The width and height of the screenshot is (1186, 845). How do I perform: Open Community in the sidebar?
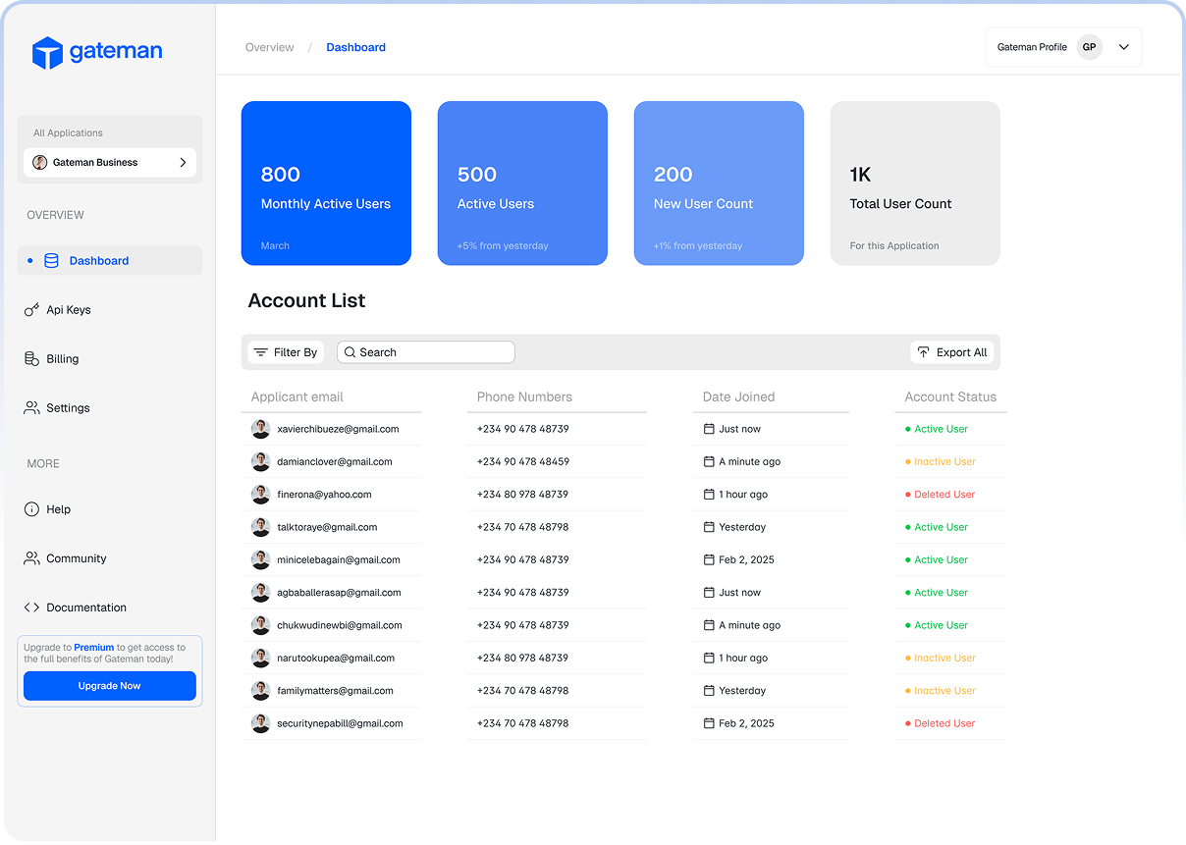77,558
